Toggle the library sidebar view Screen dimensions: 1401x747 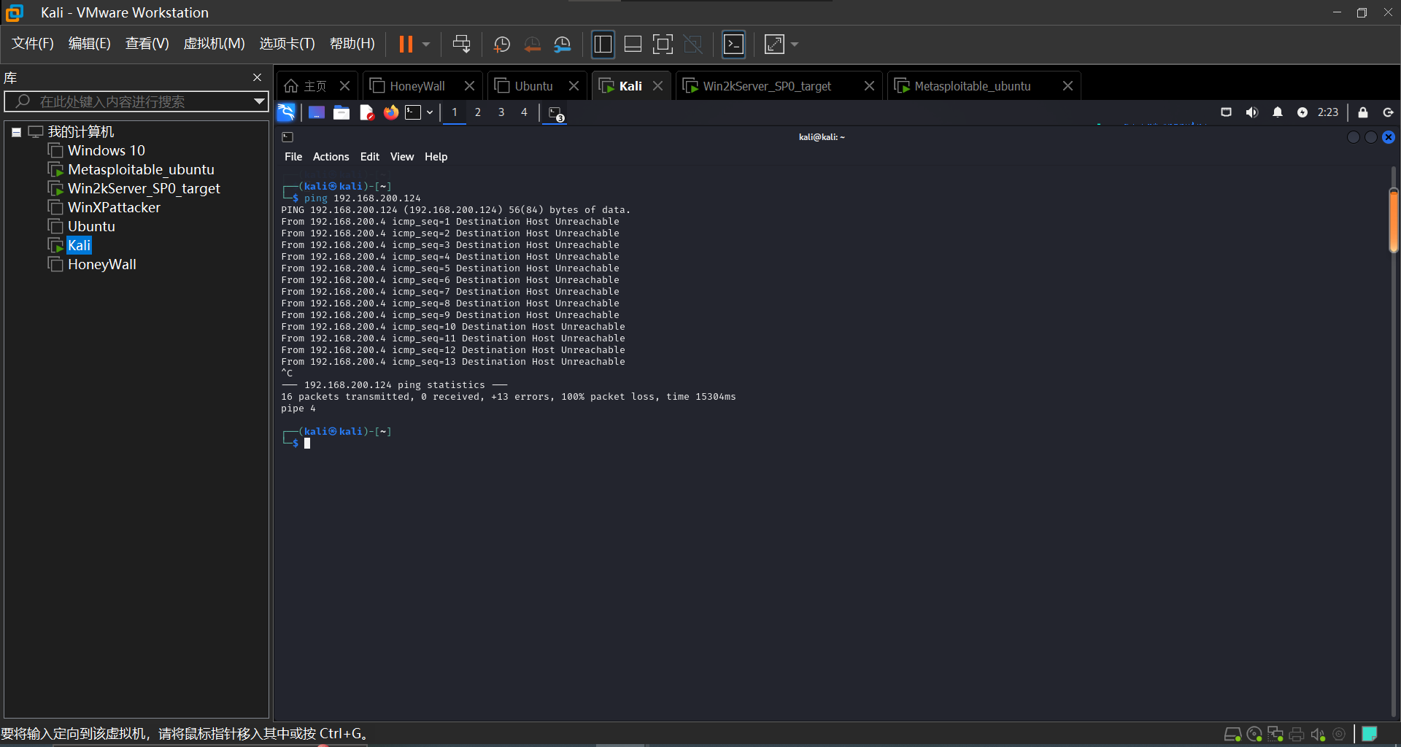click(603, 44)
